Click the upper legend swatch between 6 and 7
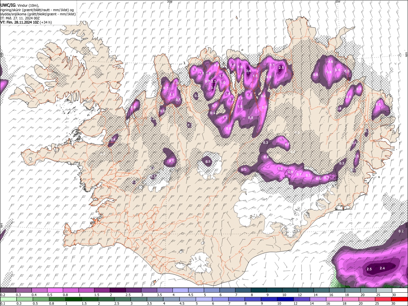 (227, 290)
